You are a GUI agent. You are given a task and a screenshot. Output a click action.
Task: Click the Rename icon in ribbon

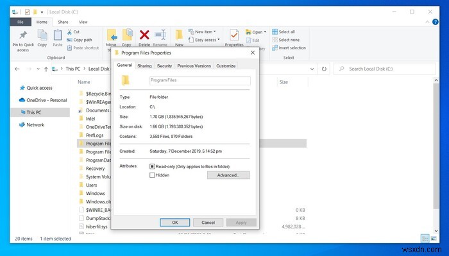pos(160,35)
